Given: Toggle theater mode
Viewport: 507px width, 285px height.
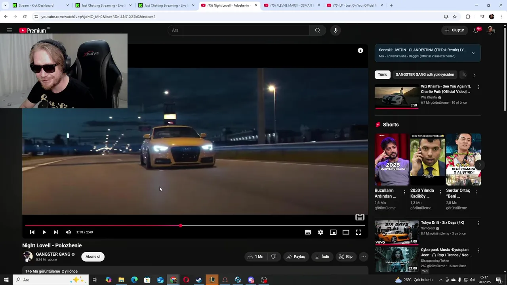Looking at the screenshot, I should 346,232.
